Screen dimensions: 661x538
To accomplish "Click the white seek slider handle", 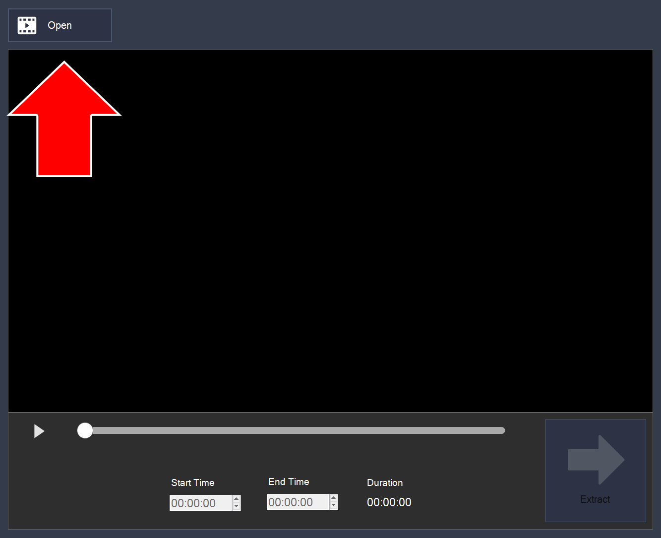I will pos(85,430).
